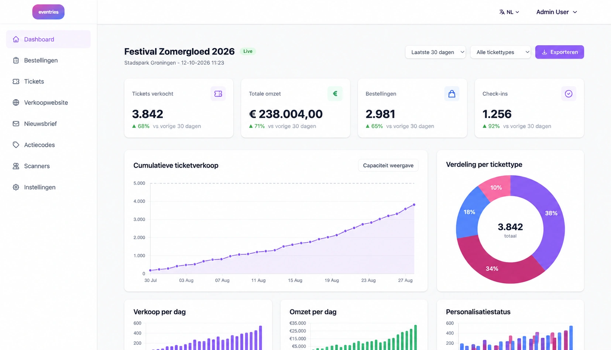Click the tallest bar in Omzet per dag
Viewport: 611px width, 350px height.
click(x=415, y=337)
